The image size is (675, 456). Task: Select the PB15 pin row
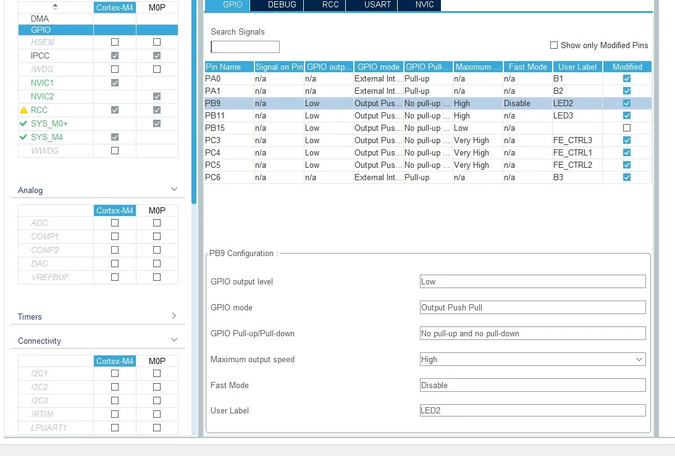pyautogui.click(x=428, y=128)
